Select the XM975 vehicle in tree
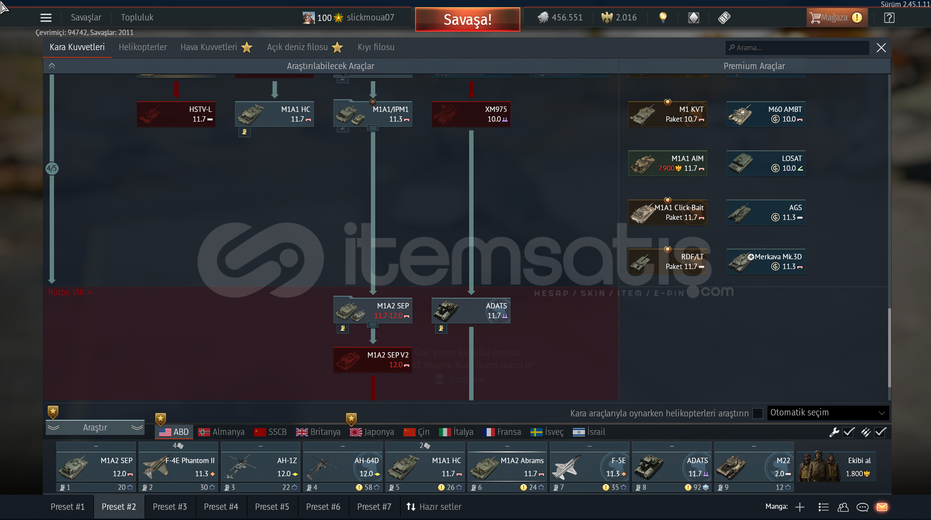Image resolution: width=931 pixels, height=520 pixels. 471,114
